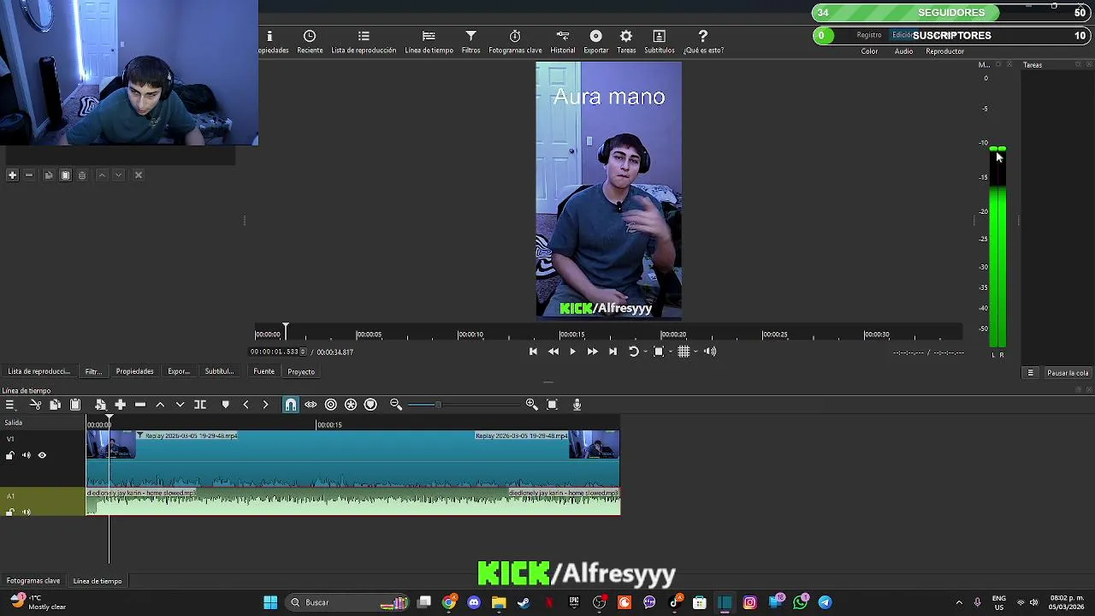1095x616 pixels.
Task: Open Lista de reproducción panel tab
Action: coord(39,371)
